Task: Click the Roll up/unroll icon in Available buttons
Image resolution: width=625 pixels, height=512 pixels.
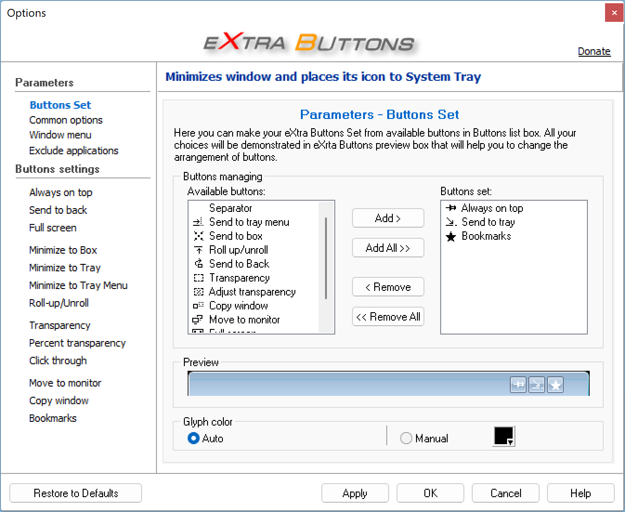Action: click(198, 250)
